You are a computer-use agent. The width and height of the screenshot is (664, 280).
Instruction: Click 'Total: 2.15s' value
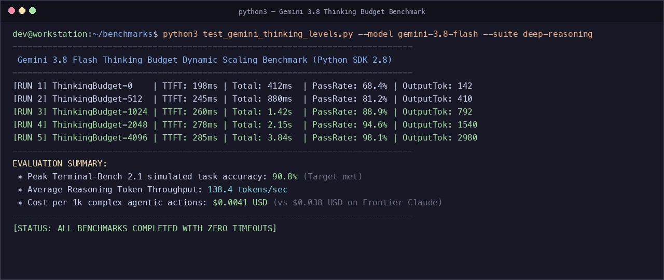pyautogui.click(x=262, y=125)
